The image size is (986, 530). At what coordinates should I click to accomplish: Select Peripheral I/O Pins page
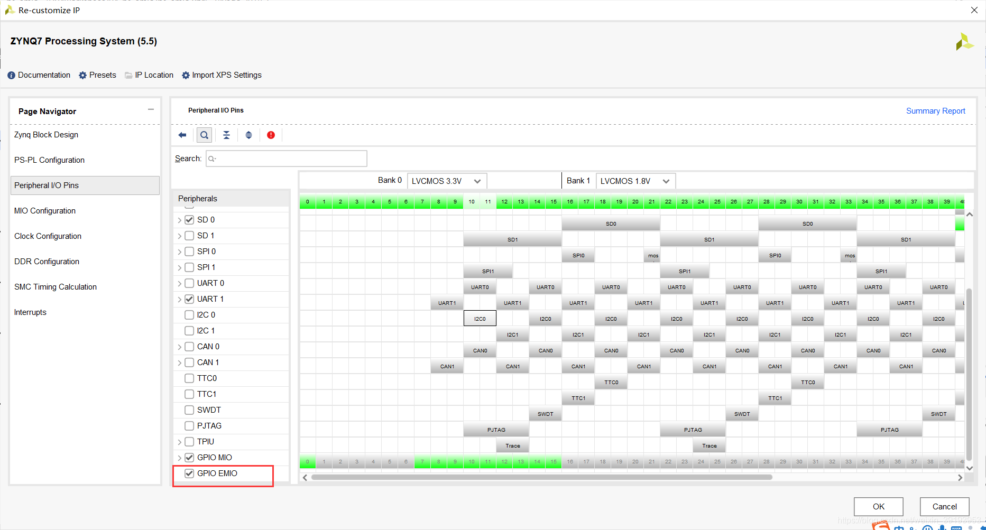pyautogui.click(x=85, y=185)
